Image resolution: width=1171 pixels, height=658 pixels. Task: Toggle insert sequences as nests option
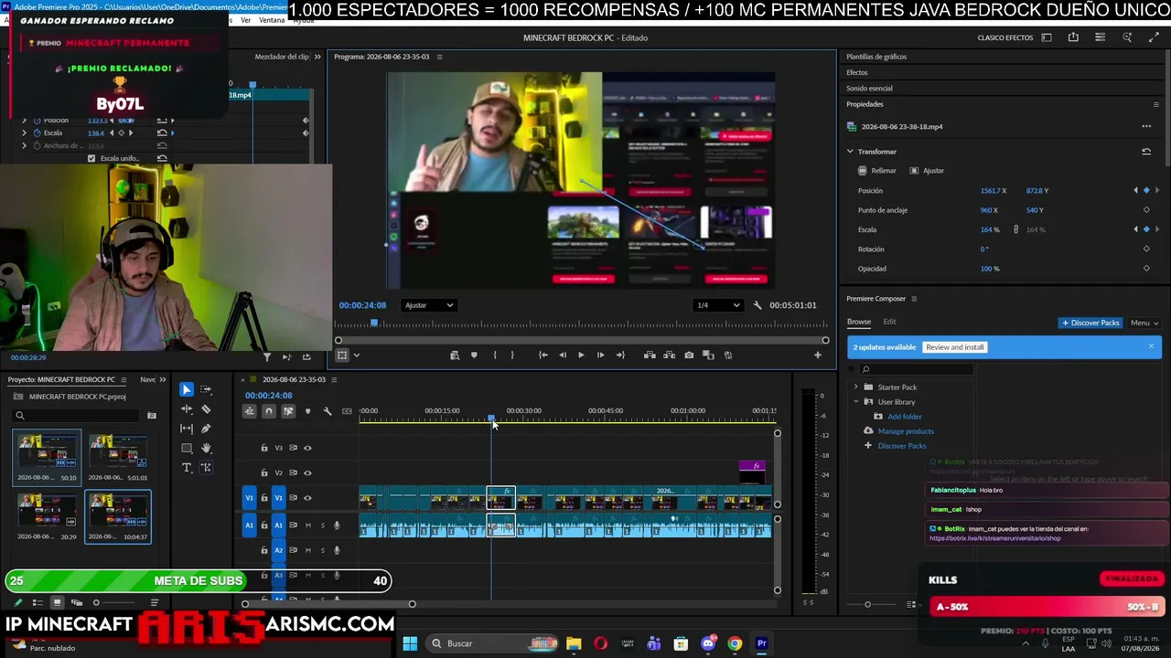tap(249, 411)
